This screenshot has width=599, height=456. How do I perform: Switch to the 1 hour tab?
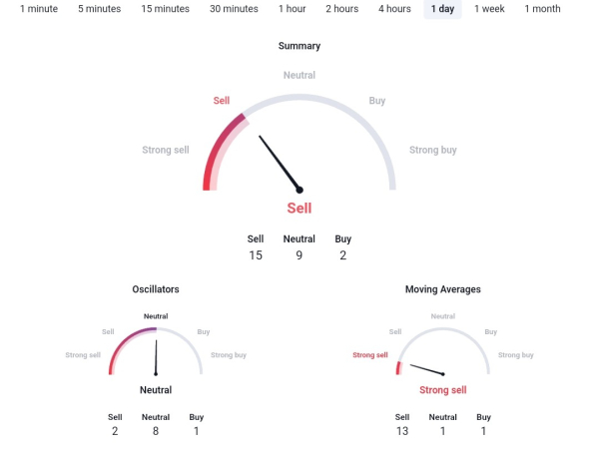(293, 9)
